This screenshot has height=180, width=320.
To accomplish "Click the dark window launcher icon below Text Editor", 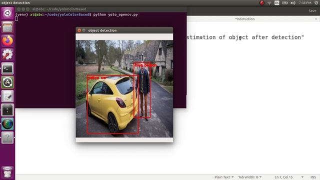I will click(x=7, y=110).
